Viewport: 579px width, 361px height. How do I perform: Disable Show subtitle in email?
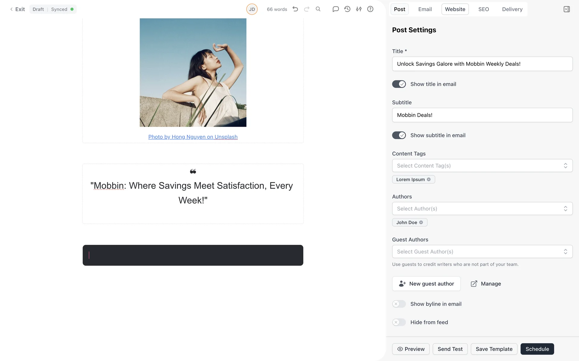(x=399, y=135)
